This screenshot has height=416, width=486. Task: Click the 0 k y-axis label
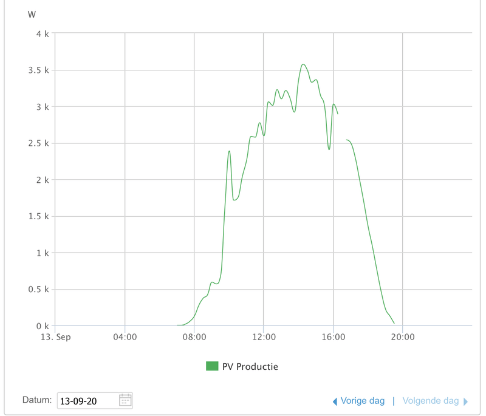pyautogui.click(x=43, y=326)
